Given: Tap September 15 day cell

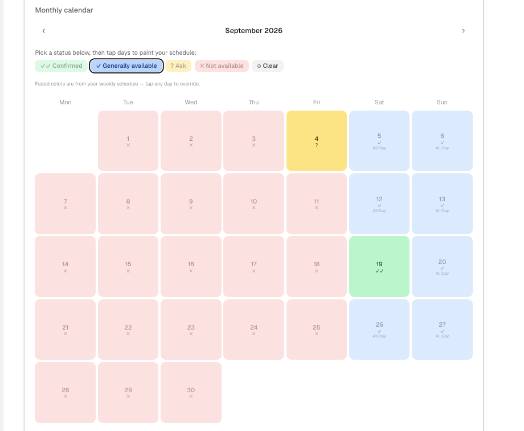Looking at the screenshot, I should tap(128, 267).
